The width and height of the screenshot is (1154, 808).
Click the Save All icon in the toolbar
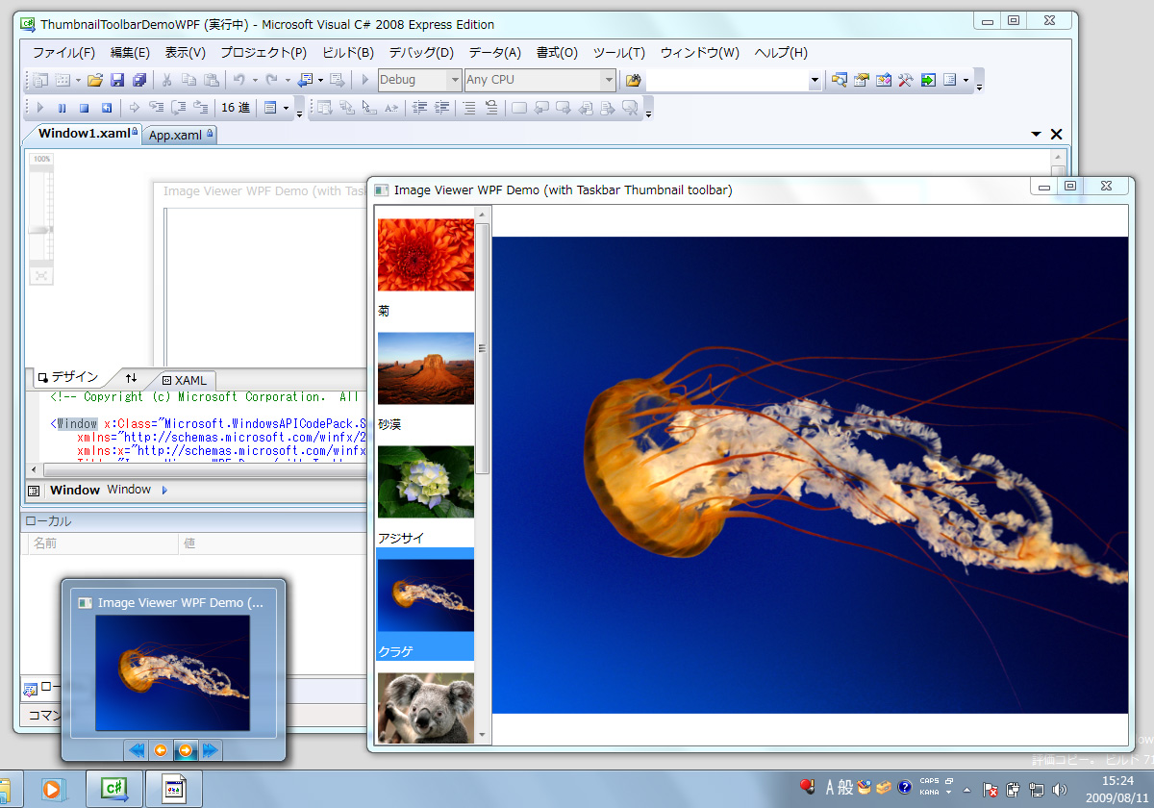click(139, 81)
